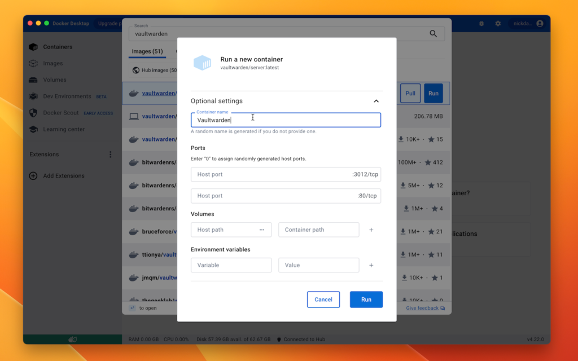Cancel the new container dialog
Screen dimensions: 578x361
323,300
